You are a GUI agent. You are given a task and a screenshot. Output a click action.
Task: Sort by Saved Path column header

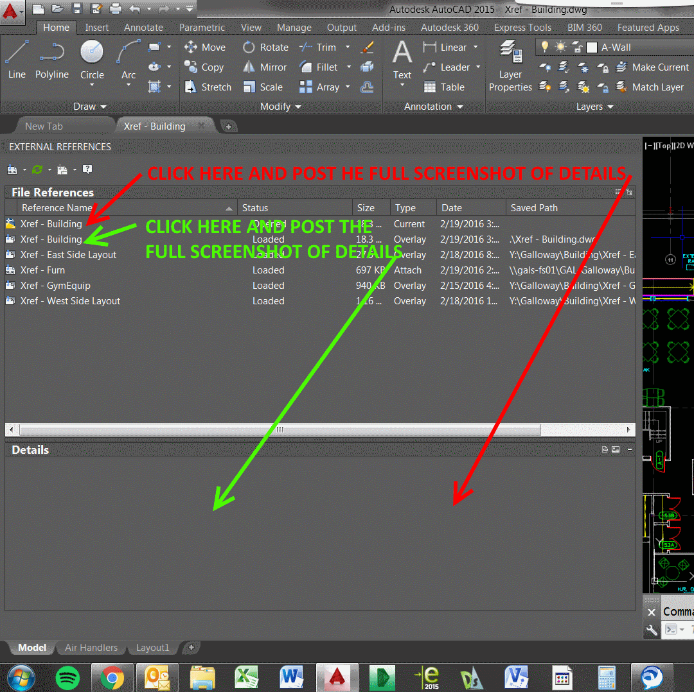coord(571,208)
